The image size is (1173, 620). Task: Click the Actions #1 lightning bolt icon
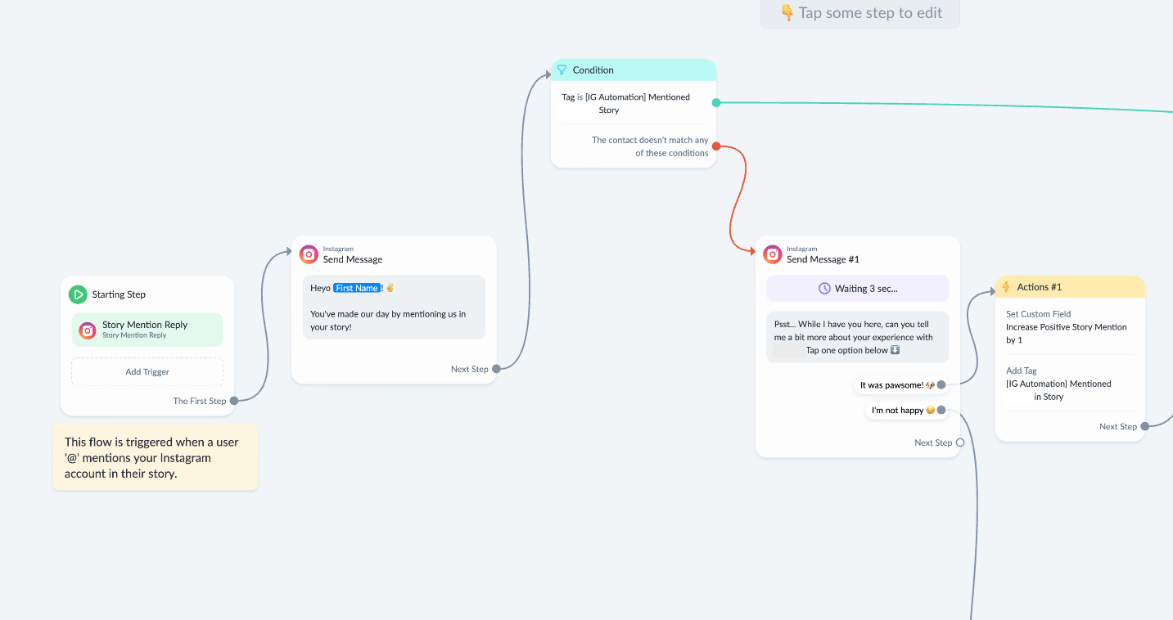(1006, 287)
